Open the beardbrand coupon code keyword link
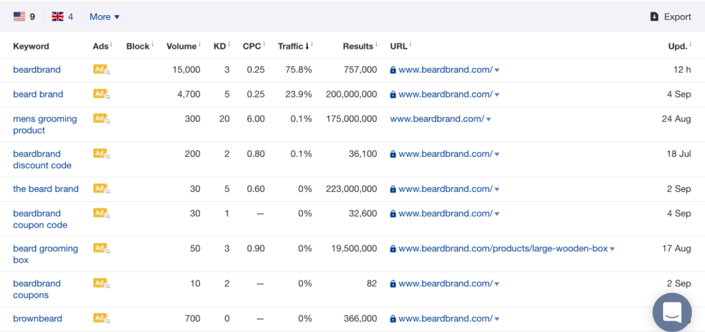This screenshot has width=705, height=332. 40,219
